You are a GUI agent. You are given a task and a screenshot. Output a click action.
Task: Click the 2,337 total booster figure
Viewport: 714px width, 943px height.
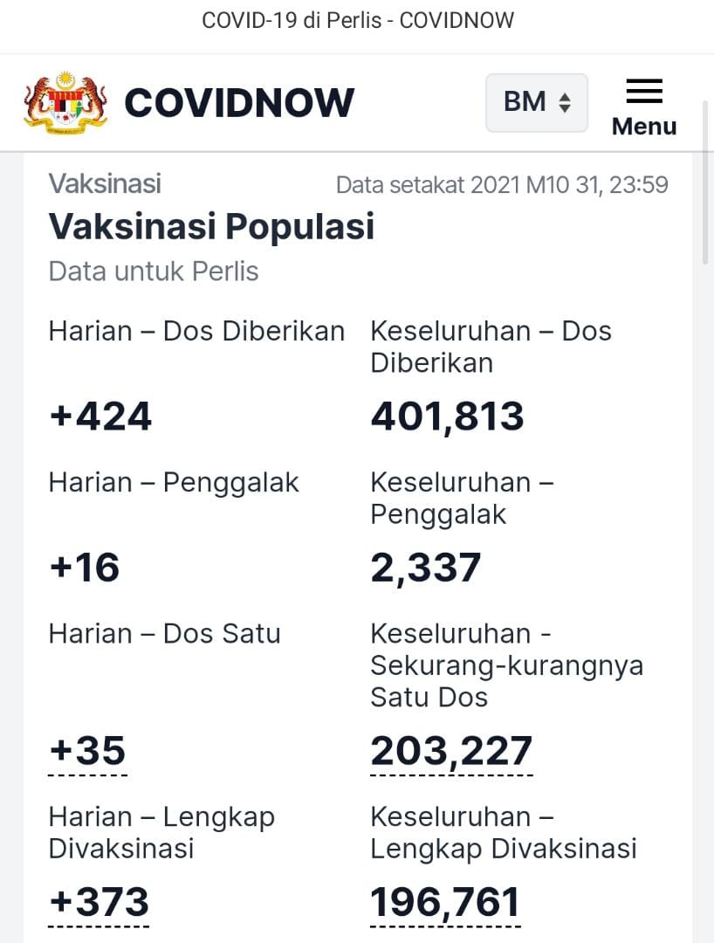point(425,568)
